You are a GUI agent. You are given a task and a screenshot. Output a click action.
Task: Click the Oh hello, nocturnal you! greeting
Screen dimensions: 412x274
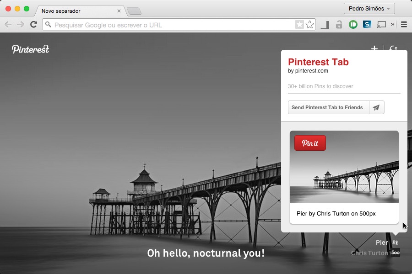tap(206, 253)
